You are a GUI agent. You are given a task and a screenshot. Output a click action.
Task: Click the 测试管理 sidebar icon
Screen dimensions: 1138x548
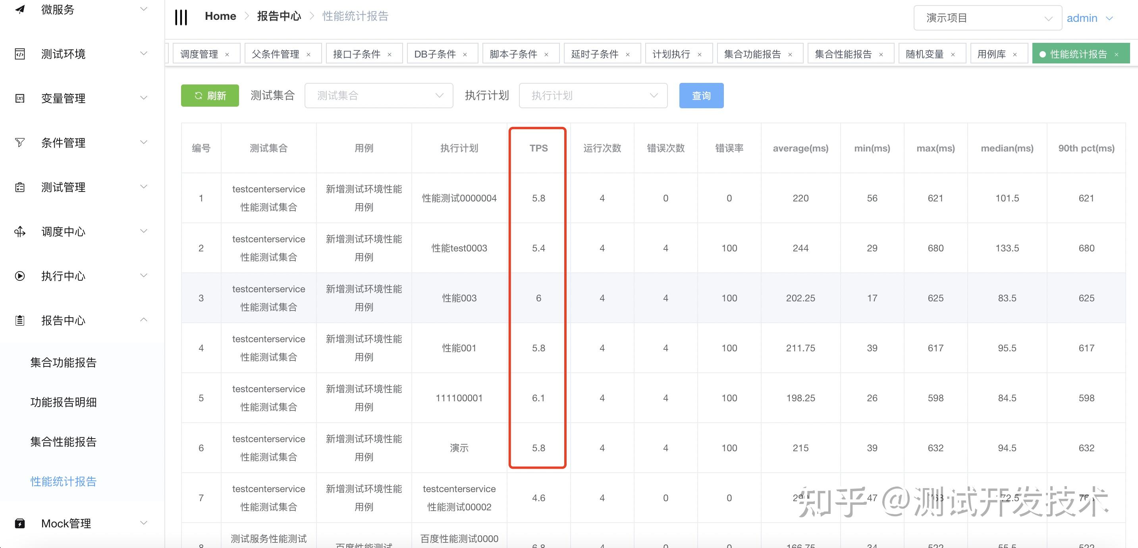pyautogui.click(x=20, y=187)
